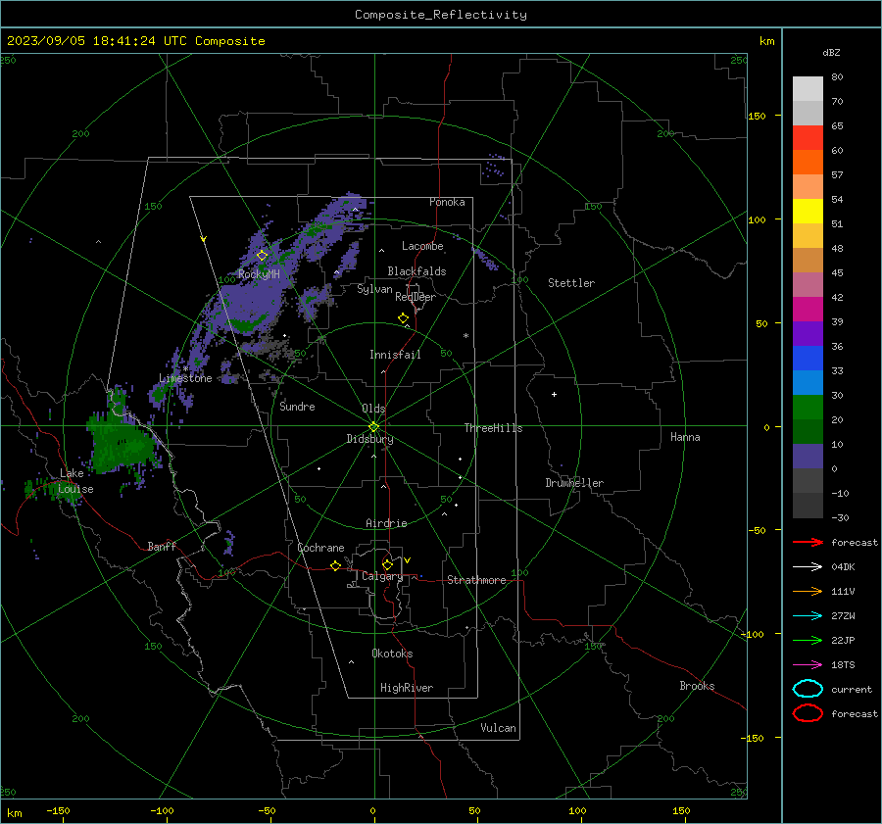The image size is (882, 824).
Task: Click the white 04DK arrow legend icon
Action: [x=808, y=567]
